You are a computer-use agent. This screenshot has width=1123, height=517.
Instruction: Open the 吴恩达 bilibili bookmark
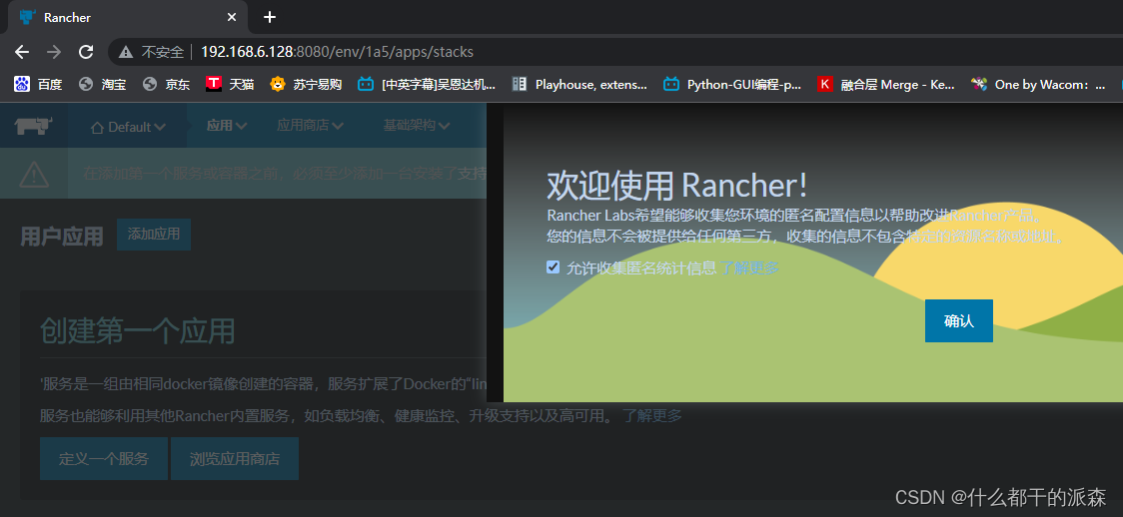click(427, 85)
